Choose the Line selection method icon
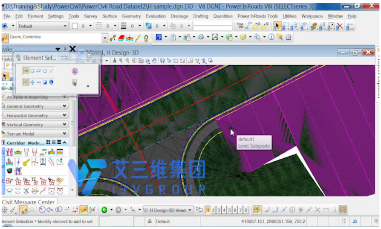381x229 pixels. click(51, 71)
